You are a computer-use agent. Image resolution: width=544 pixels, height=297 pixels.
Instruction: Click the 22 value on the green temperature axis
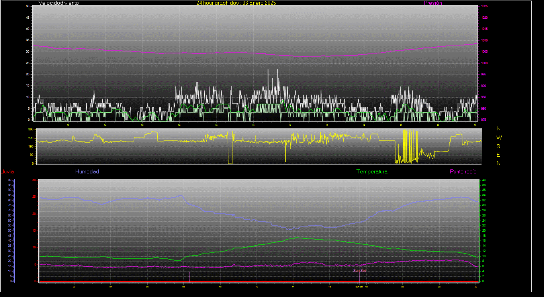tap(484, 226)
